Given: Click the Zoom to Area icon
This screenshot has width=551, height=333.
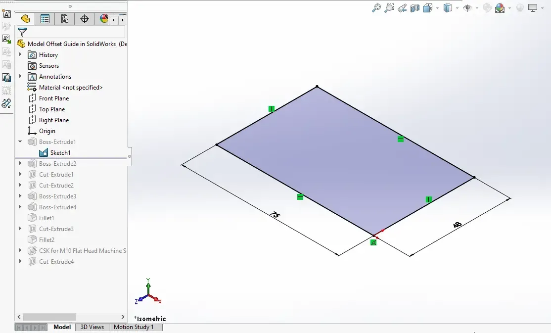Looking at the screenshot, I should click(x=389, y=8).
